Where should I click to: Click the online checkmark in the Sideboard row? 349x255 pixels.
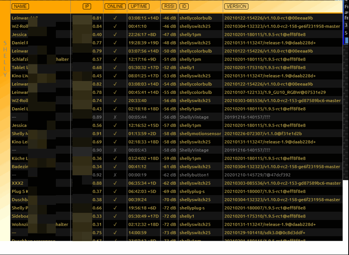pyautogui.click(x=115, y=216)
